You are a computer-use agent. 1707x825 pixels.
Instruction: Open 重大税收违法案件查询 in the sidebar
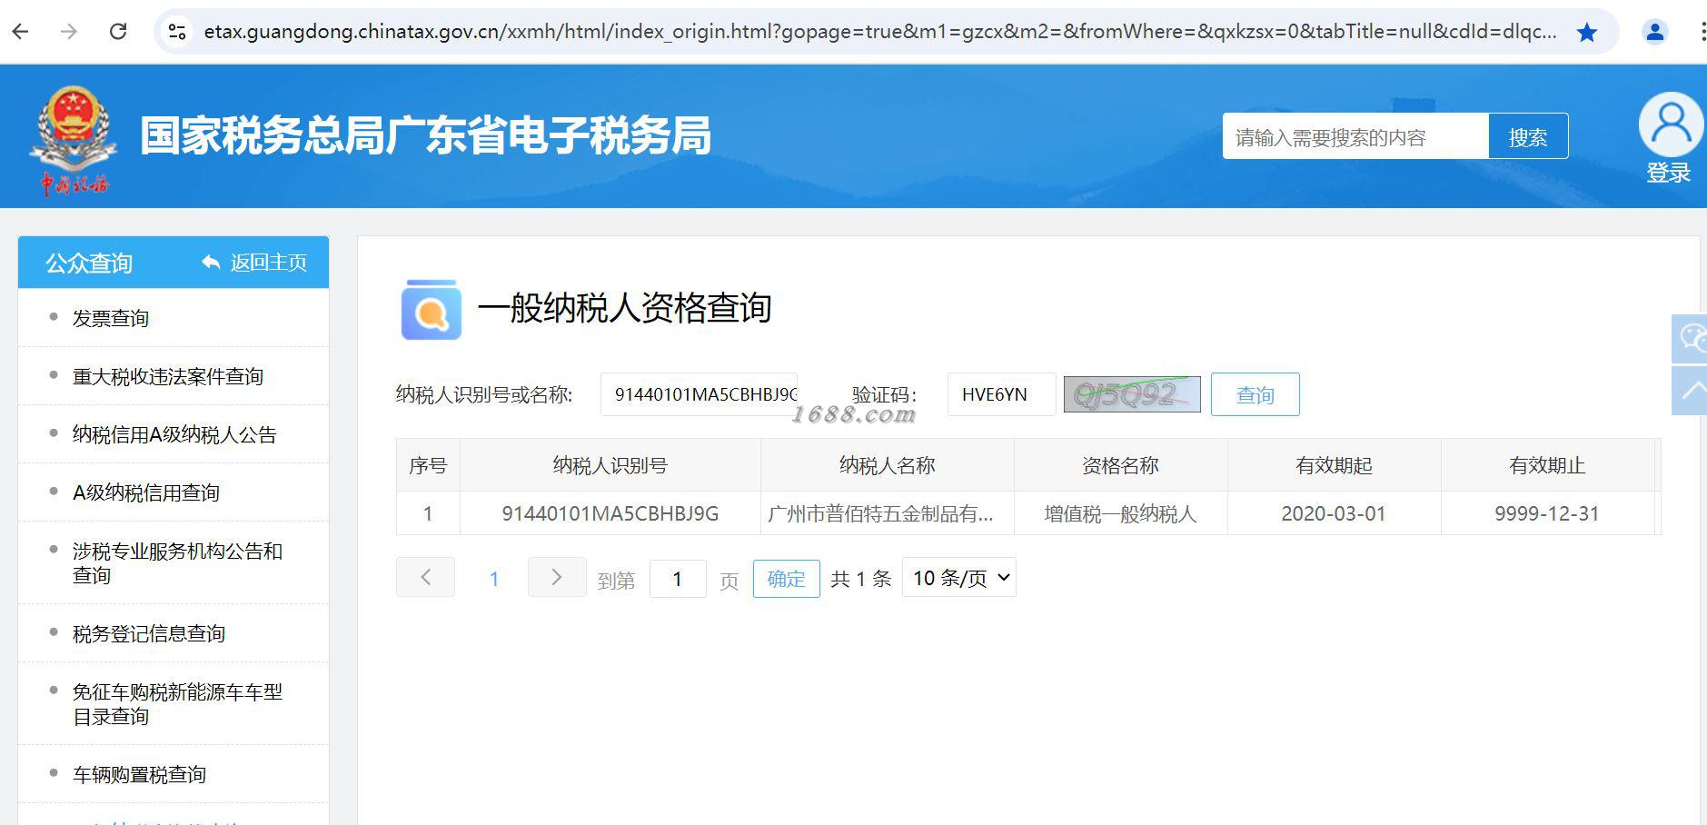[x=168, y=376]
